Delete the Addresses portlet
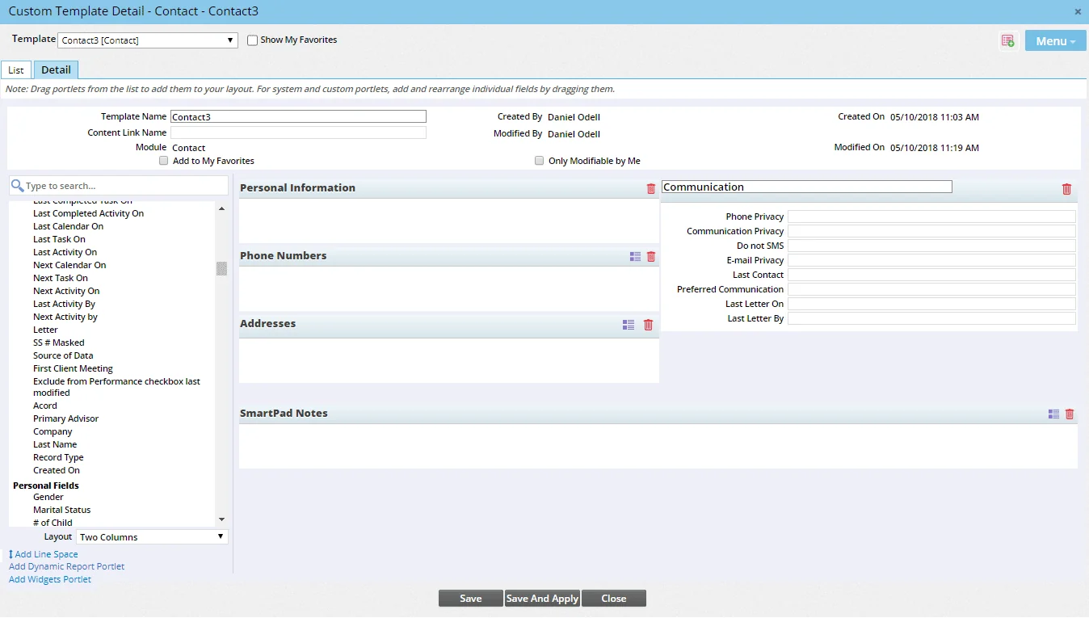Viewport: 1089px width, 618px height. 647,324
